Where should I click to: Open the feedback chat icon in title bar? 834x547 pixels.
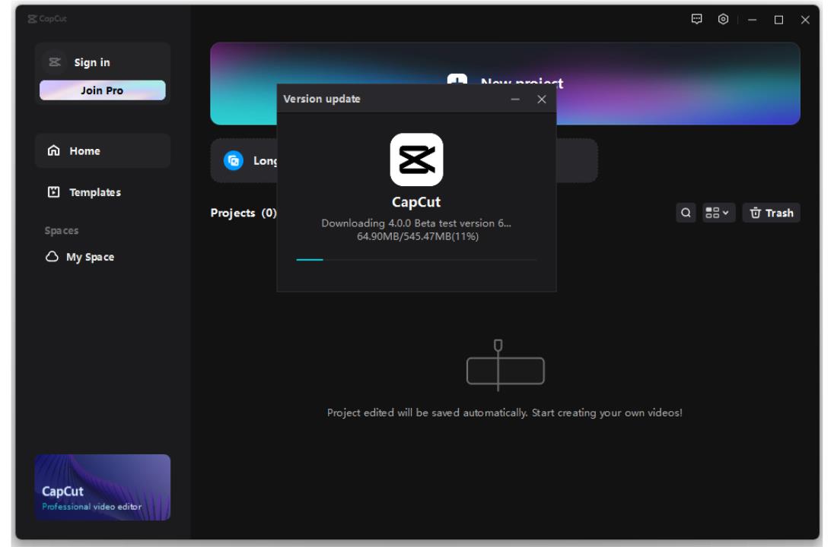[696, 19]
